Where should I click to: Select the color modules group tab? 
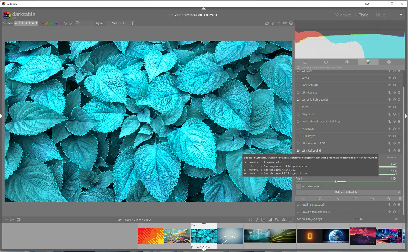pos(368,62)
